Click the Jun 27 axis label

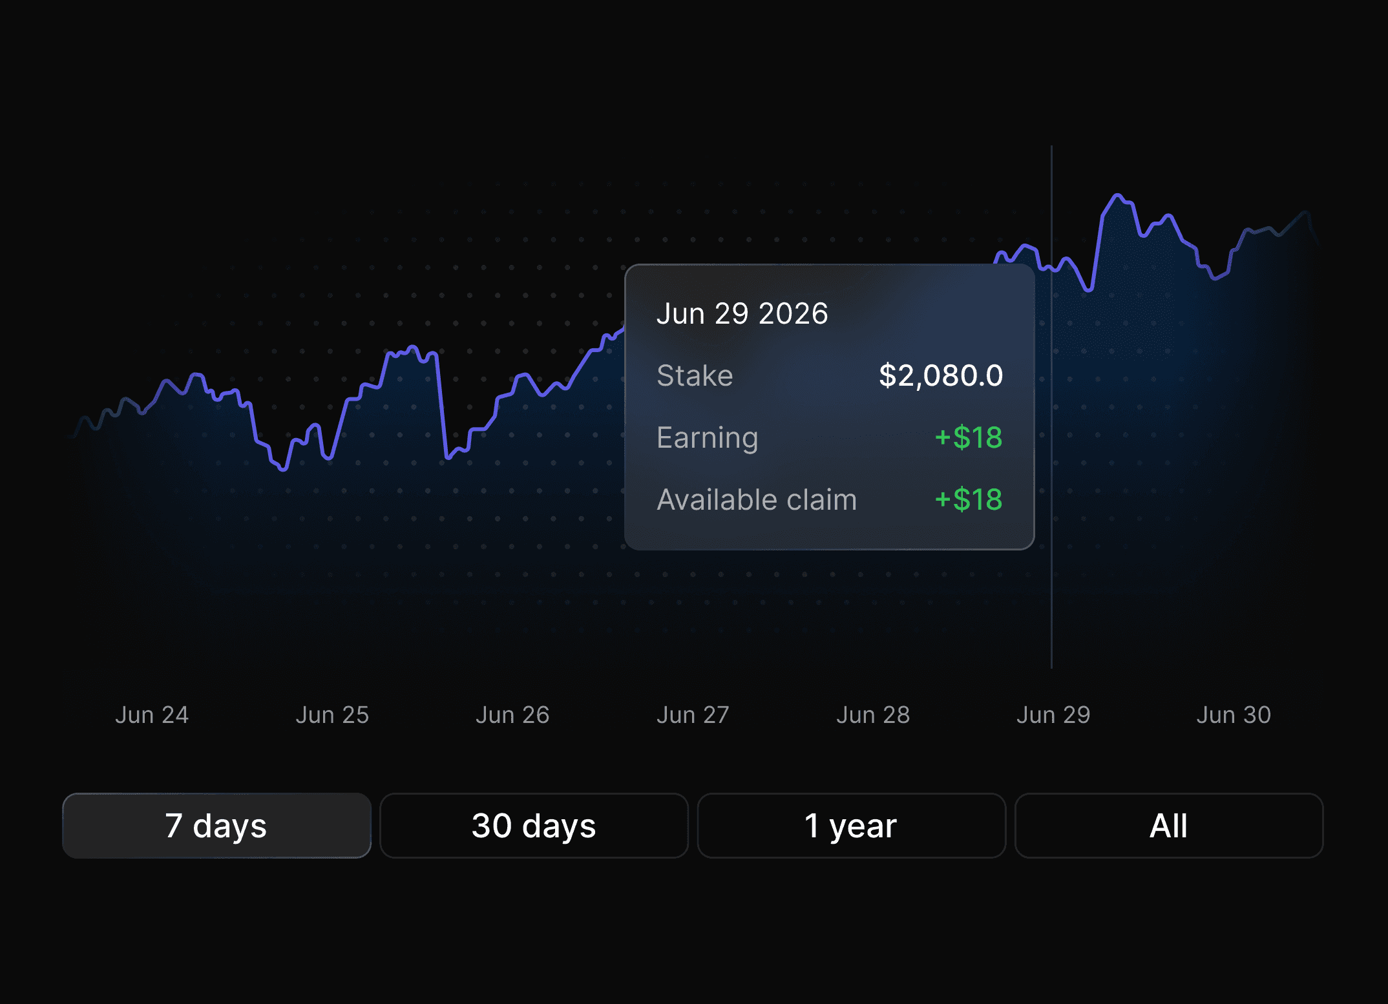coord(693,715)
